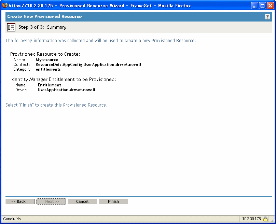Click the "Driver:" field label

[x=21, y=90]
